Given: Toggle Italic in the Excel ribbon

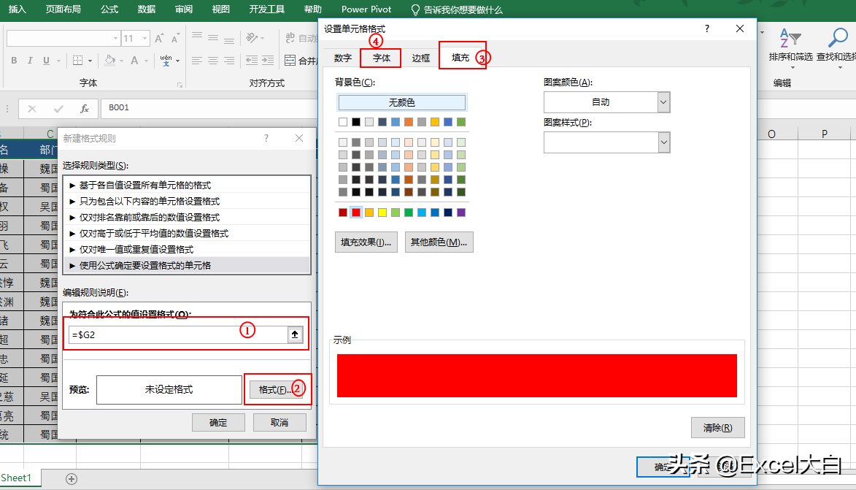Looking at the screenshot, I should pos(30,61).
